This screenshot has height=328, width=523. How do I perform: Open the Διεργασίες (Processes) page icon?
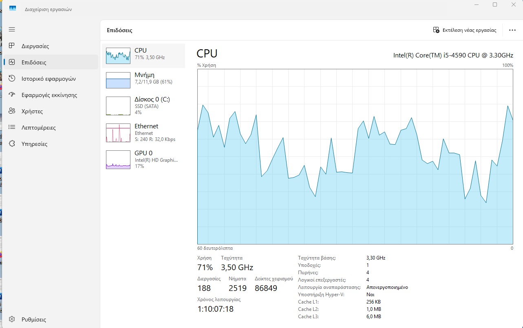coord(12,46)
